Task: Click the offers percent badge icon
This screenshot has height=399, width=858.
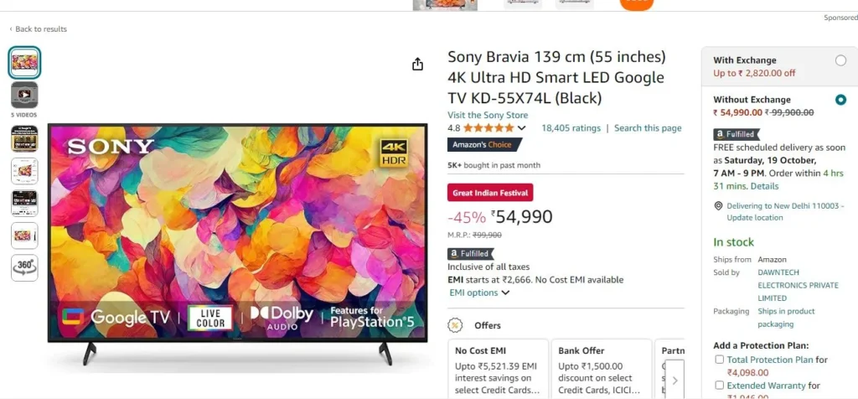Action: (455, 326)
